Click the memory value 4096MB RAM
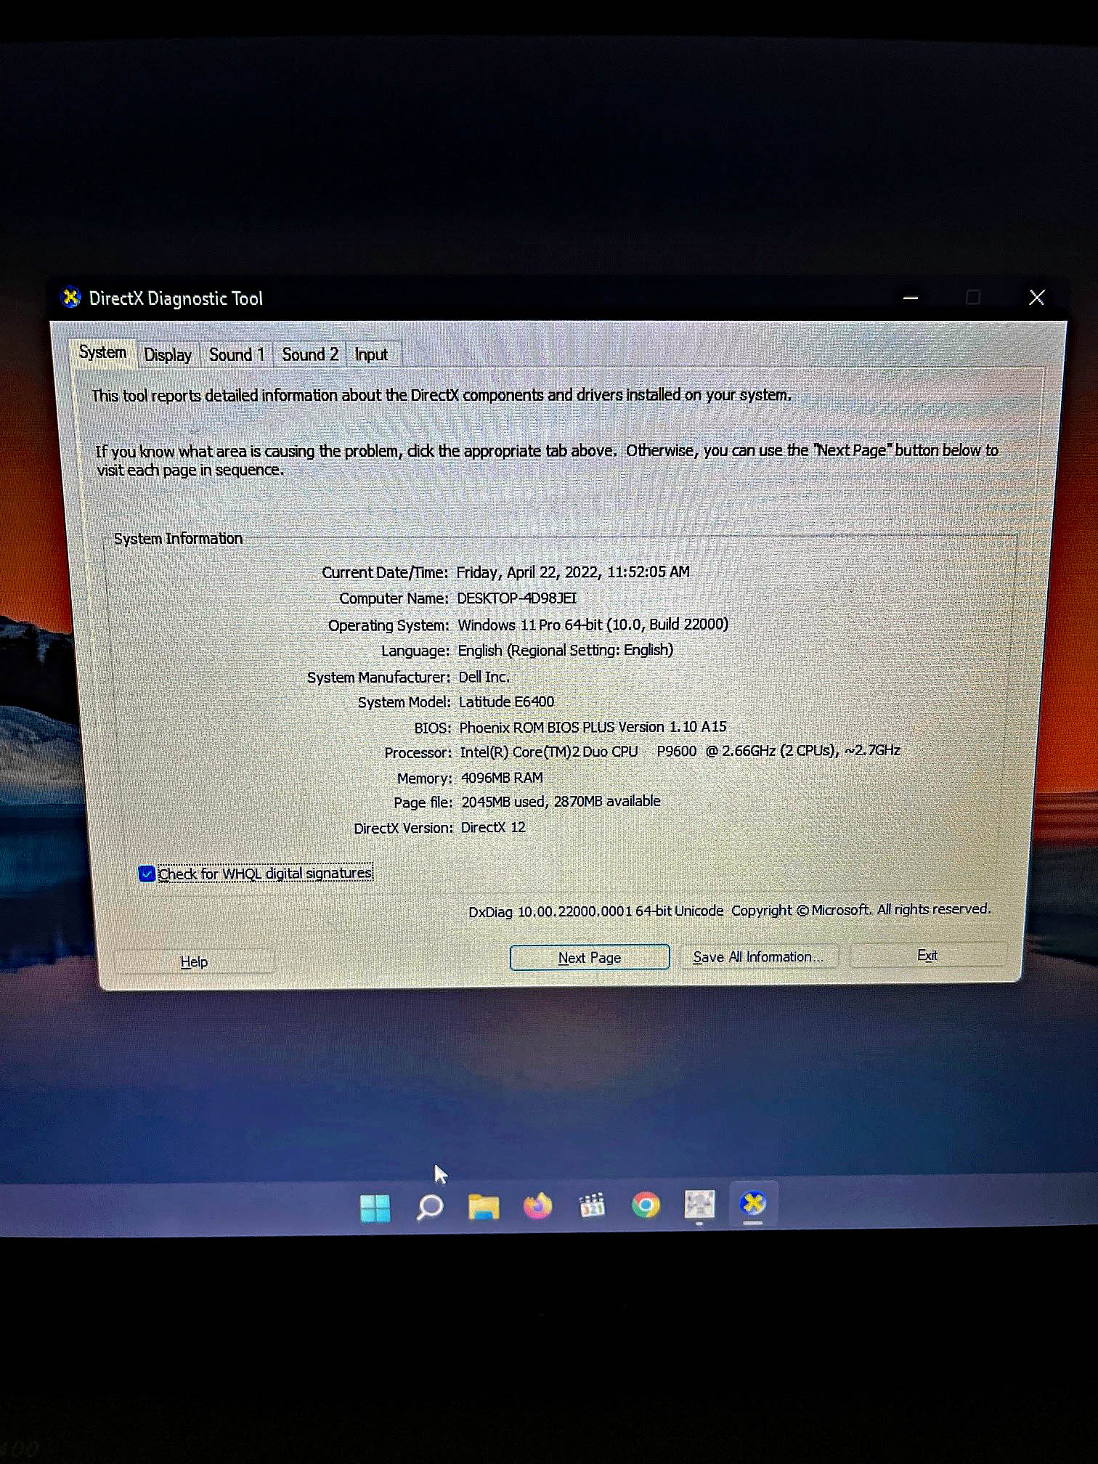Image resolution: width=1098 pixels, height=1464 pixels. click(502, 778)
